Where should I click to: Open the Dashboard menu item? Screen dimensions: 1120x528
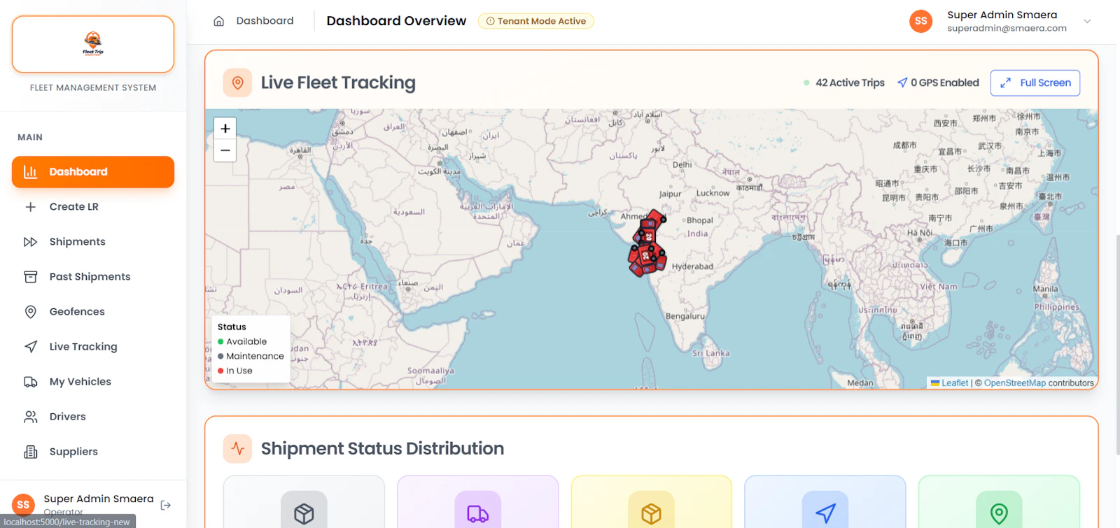tap(93, 172)
